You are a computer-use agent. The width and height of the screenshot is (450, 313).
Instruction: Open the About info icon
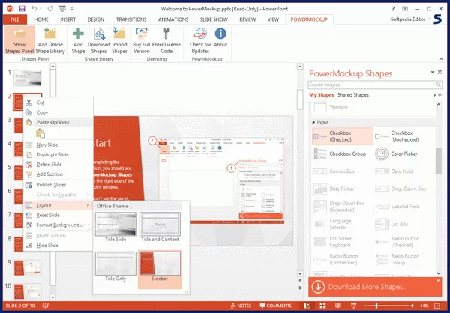click(220, 34)
